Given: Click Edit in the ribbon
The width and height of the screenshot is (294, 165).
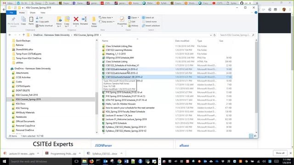Looking at the screenshot, I should click(132, 22).
